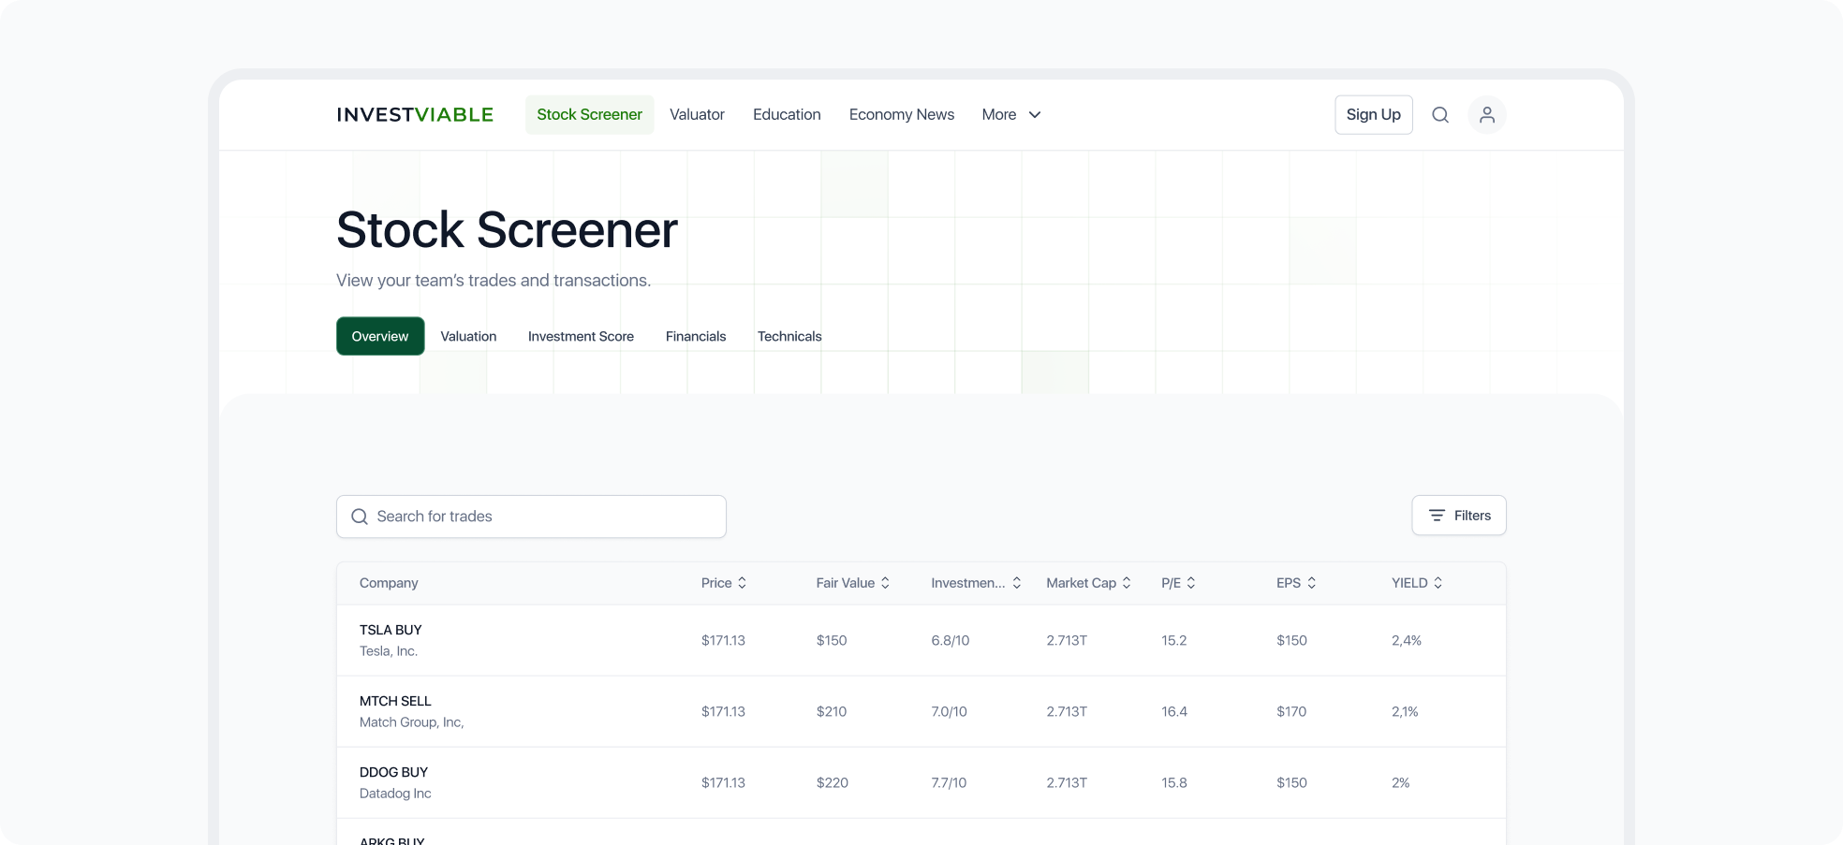This screenshot has height=845, width=1843.
Task: Click the Company column header
Action: pos(389,583)
